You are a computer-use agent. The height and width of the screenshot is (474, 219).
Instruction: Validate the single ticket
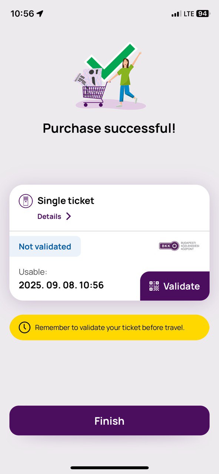[x=175, y=286]
